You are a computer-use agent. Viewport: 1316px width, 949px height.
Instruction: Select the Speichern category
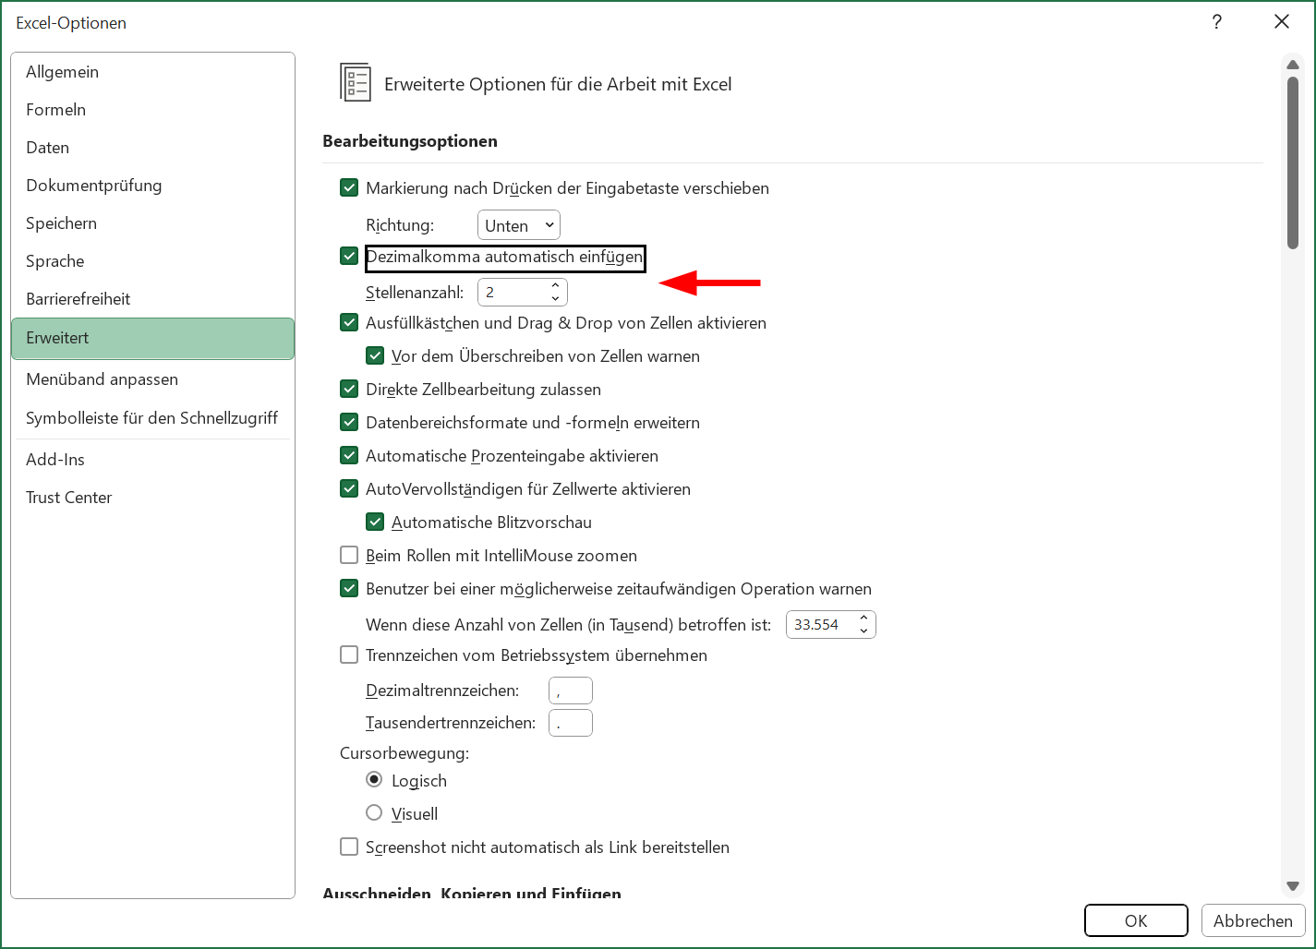(153, 223)
